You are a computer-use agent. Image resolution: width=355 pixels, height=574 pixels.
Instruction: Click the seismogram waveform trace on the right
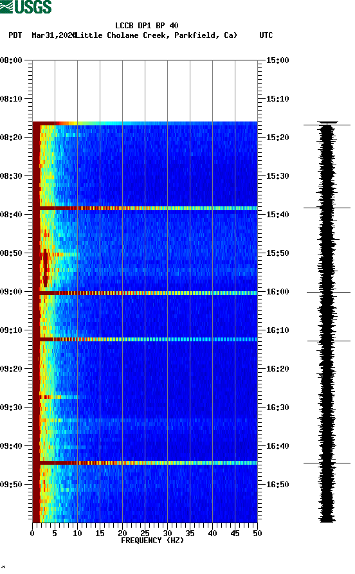(x=327, y=322)
